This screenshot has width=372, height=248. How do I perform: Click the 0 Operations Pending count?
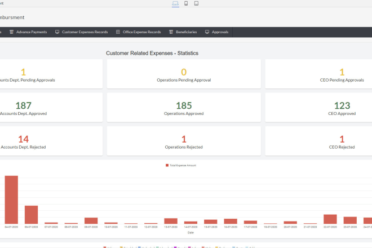tap(184, 72)
